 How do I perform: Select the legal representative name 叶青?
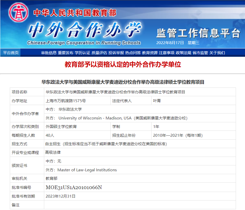pyautogui.click(x=157, y=101)
